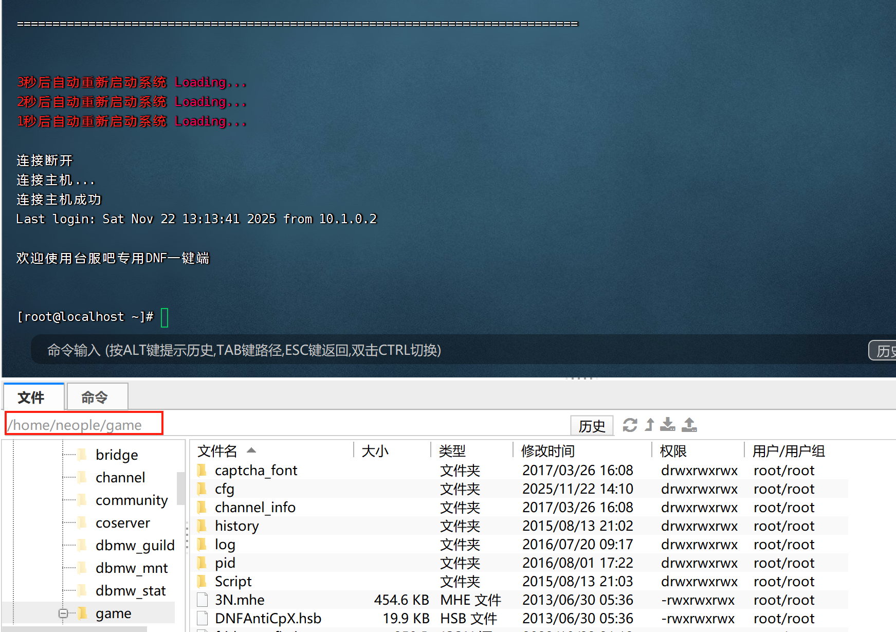Click the 19.9 KB size cell
This screenshot has height=632, width=896.
406,618
